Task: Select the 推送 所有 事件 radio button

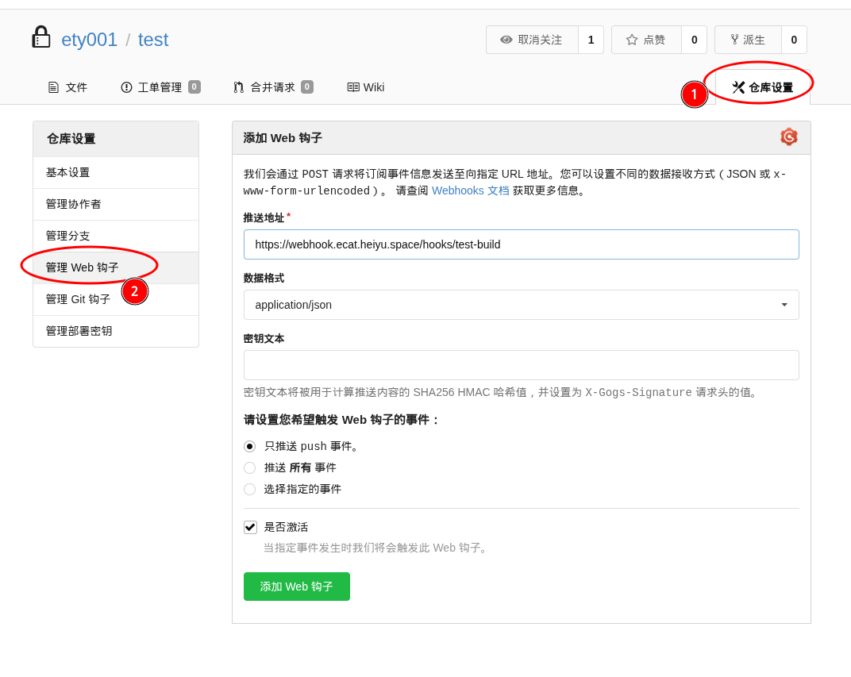Action: pos(249,467)
